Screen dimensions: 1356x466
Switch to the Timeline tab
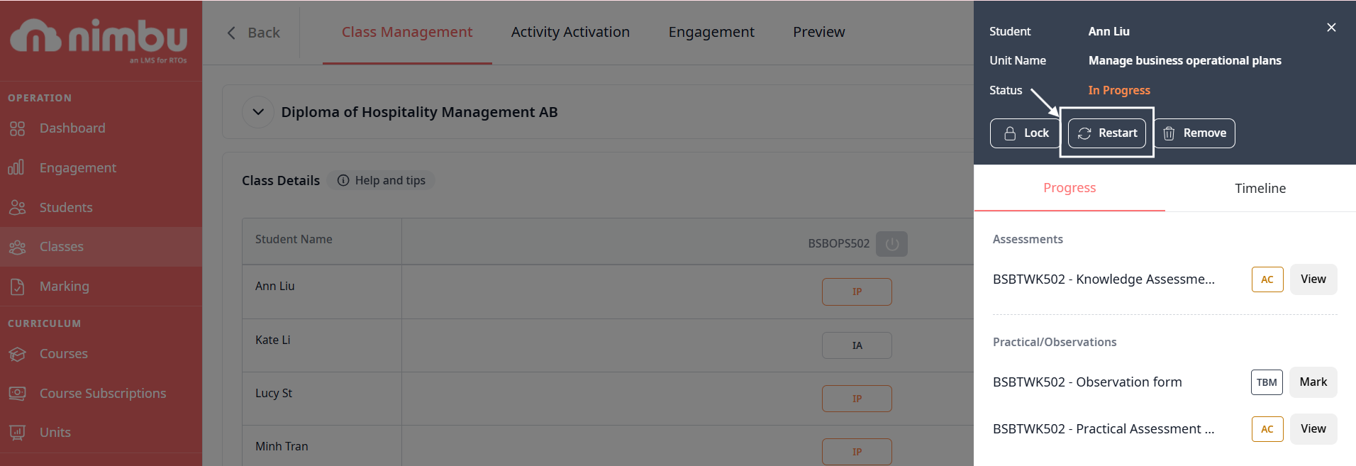click(x=1260, y=189)
